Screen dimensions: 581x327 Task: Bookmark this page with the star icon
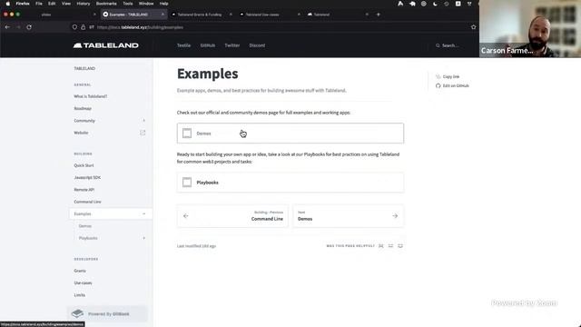(x=473, y=27)
